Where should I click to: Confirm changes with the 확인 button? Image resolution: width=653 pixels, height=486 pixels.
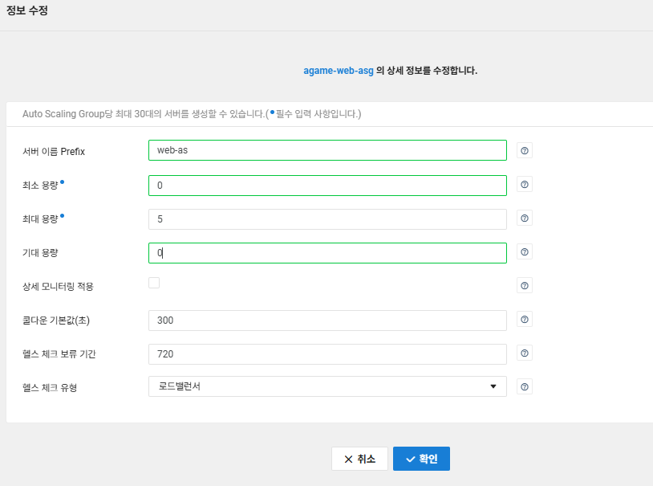pyautogui.click(x=421, y=459)
